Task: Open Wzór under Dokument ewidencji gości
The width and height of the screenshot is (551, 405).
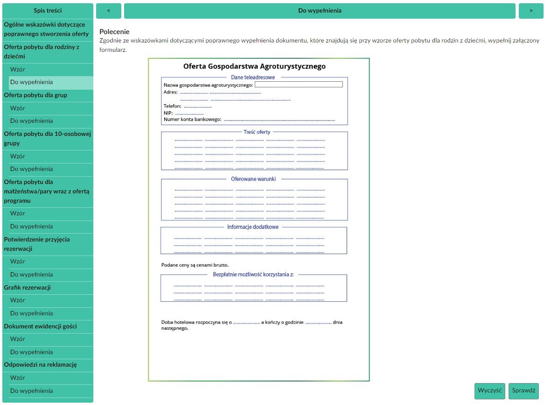Action: coord(18,339)
